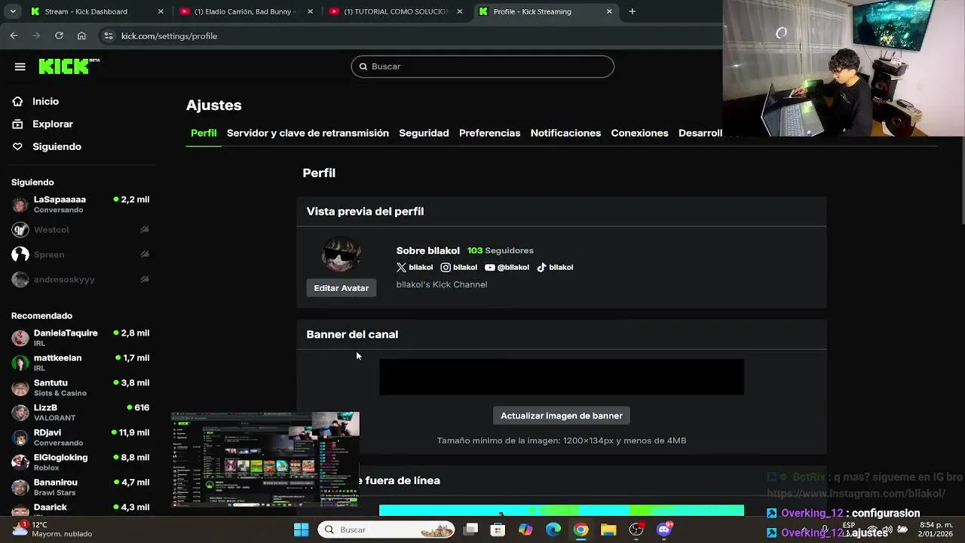Click the browser back arrow
This screenshot has width=965, height=543.
(14, 35)
